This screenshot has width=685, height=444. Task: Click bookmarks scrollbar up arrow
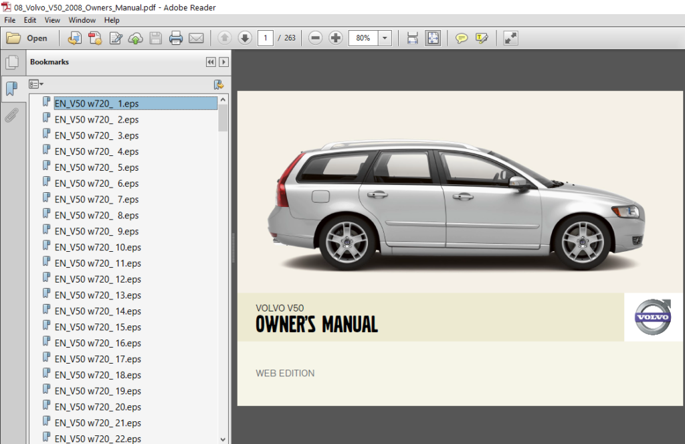pyautogui.click(x=223, y=100)
